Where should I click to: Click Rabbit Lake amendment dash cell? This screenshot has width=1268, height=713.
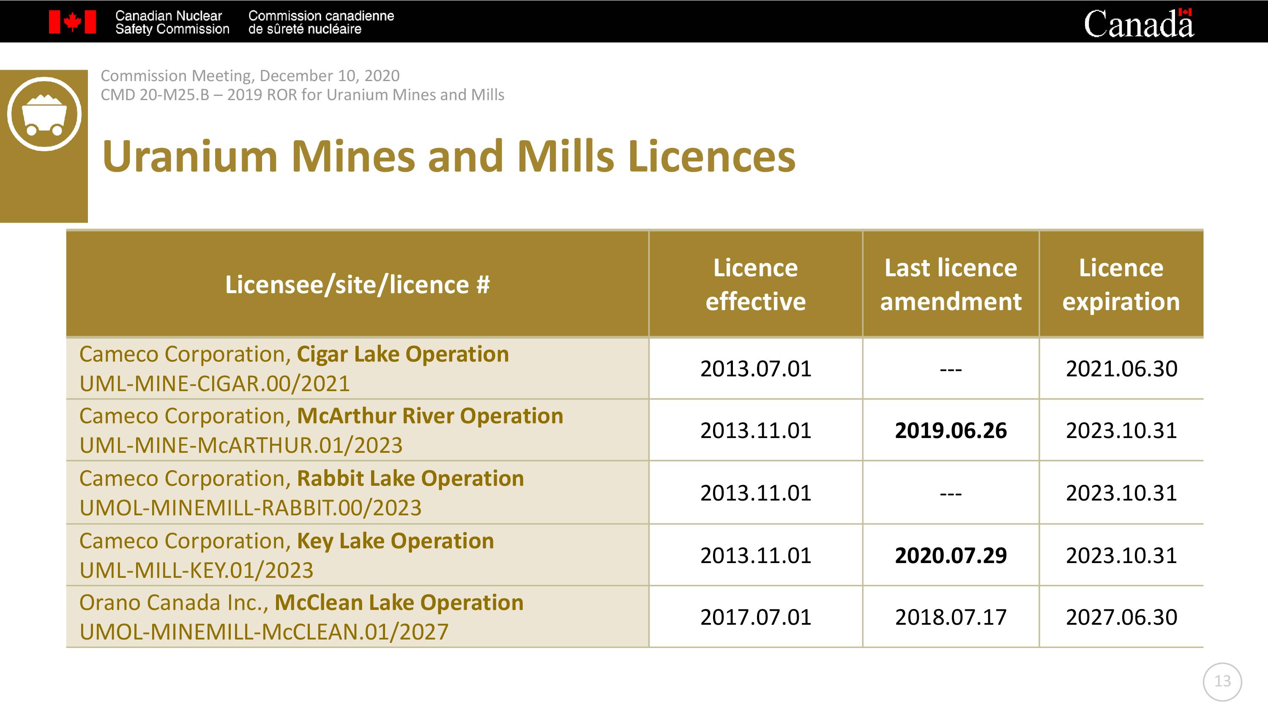(951, 493)
